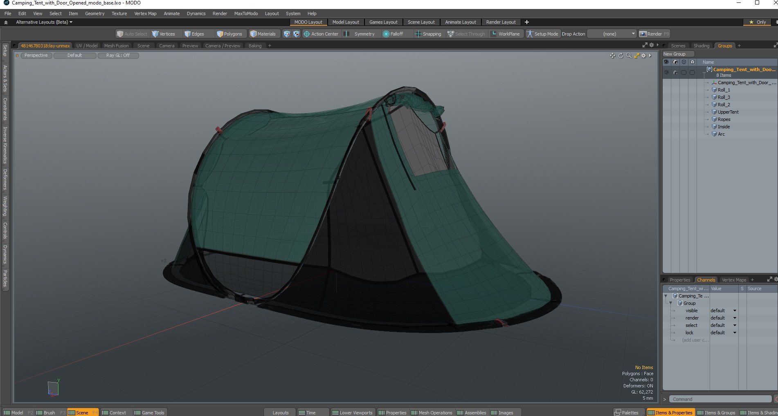Screen dimensions: 778x416
Task: Click the Render button
Action: click(x=654, y=34)
